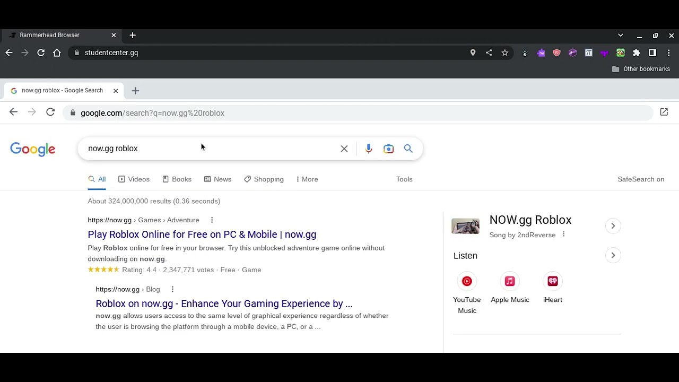Reload the inner Google search page

(x=50, y=112)
